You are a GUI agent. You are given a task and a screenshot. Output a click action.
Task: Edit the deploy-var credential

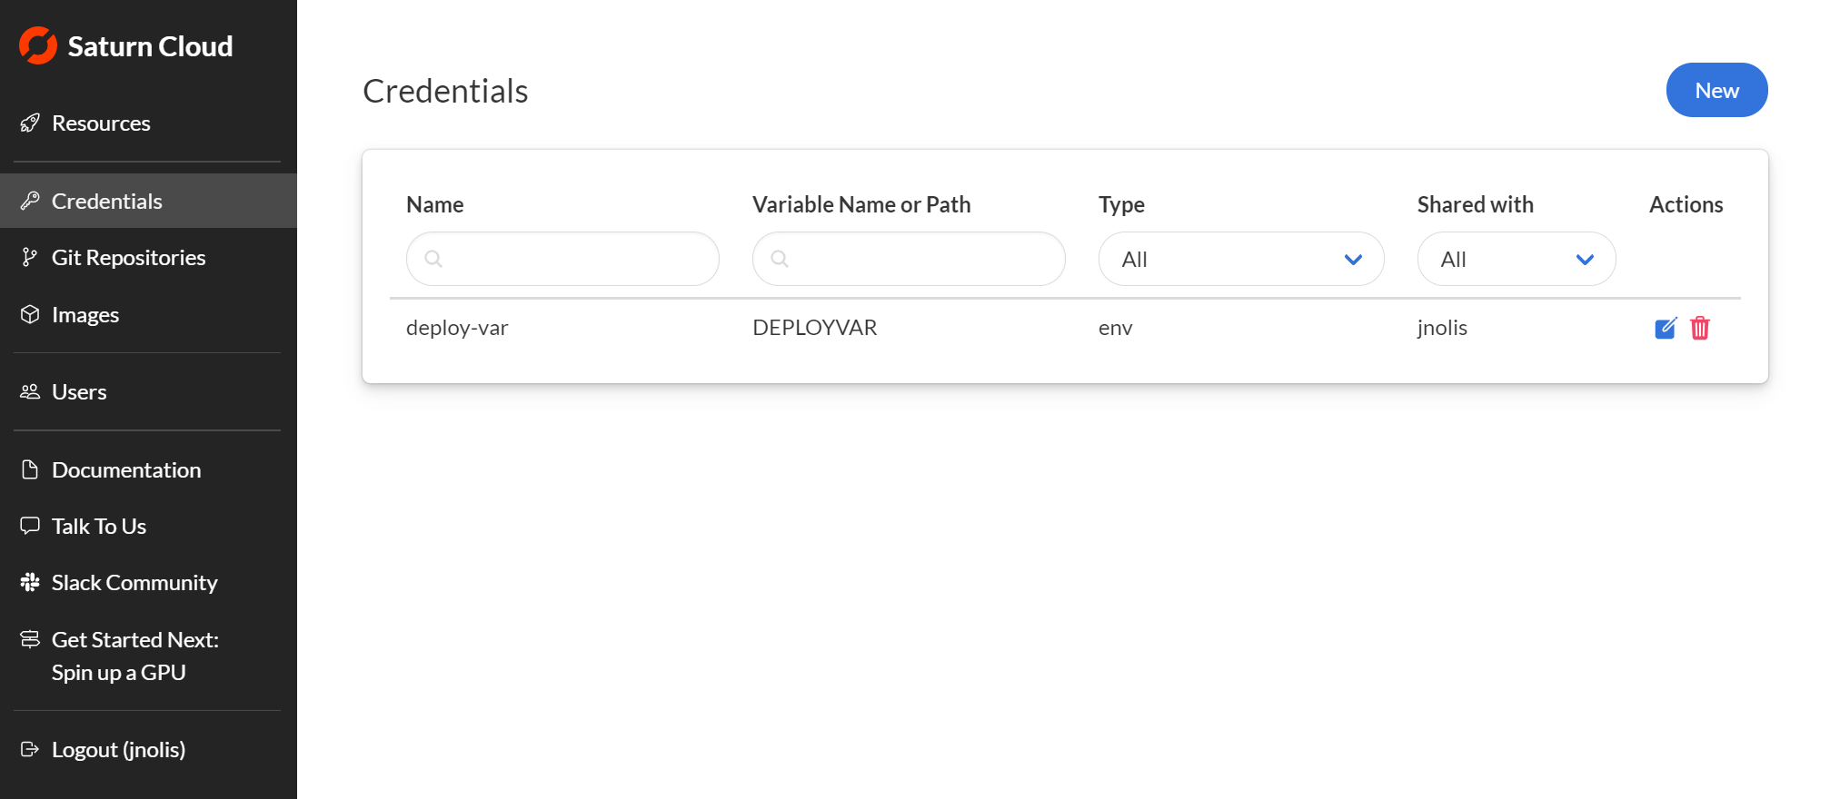click(1665, 328)
